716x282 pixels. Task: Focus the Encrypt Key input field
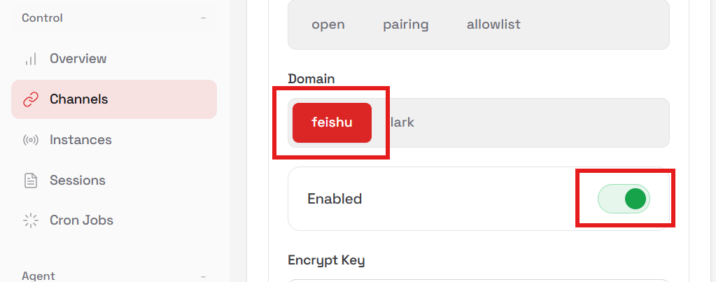pos(479,280)
